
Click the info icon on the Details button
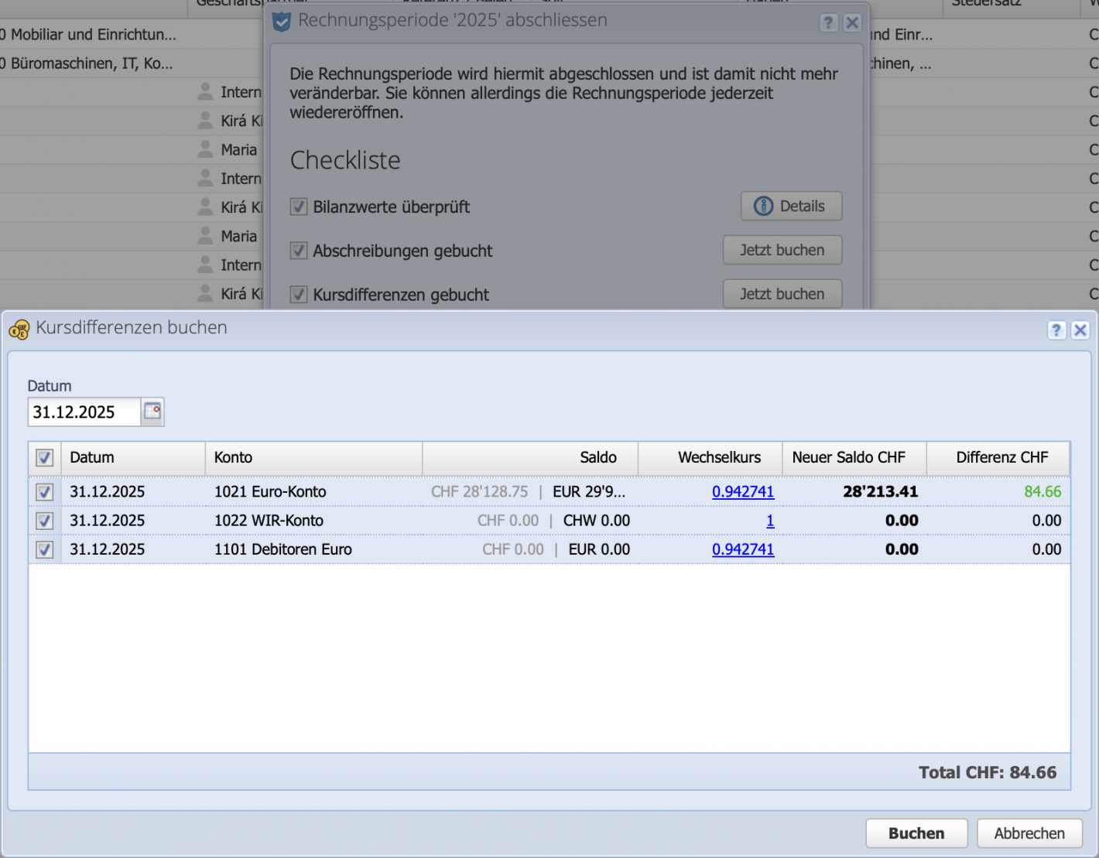coord(763,206)
